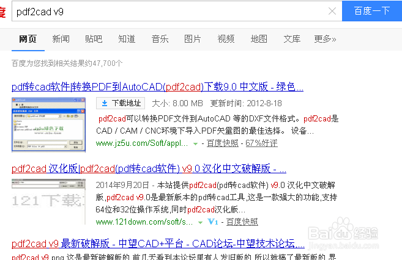The height and width of the screenshot is (260, 402).
Task: Clear the search box with the X icon
Action: (x=332, y=11)
